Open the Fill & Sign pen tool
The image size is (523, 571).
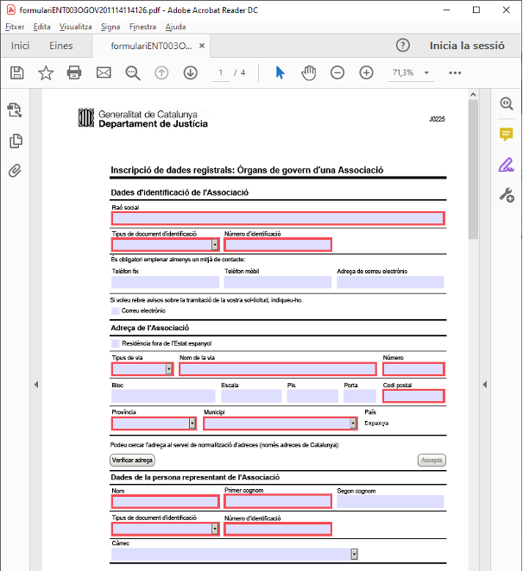(507, 165)
